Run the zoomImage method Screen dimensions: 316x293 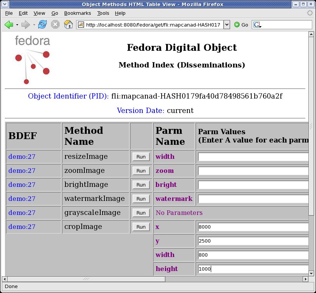pyautogui.click(x=141, y=171)
